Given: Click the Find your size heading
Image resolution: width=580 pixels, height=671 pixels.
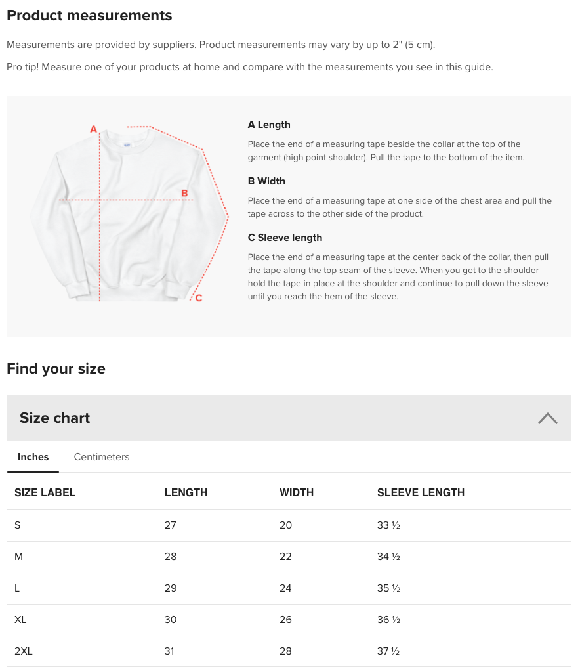Looking at the screenshot, I should click(56, 368).
